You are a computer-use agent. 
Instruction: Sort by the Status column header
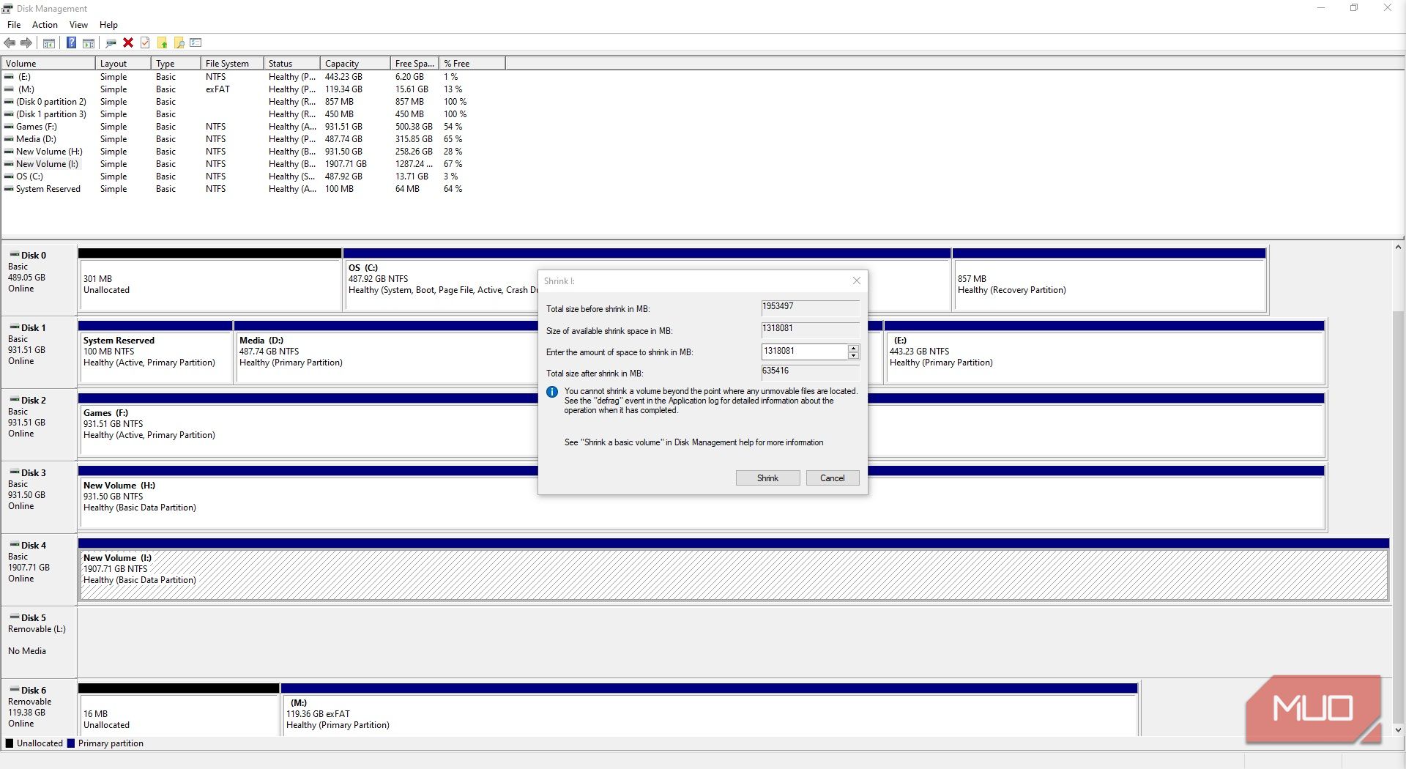click(291, 64)
